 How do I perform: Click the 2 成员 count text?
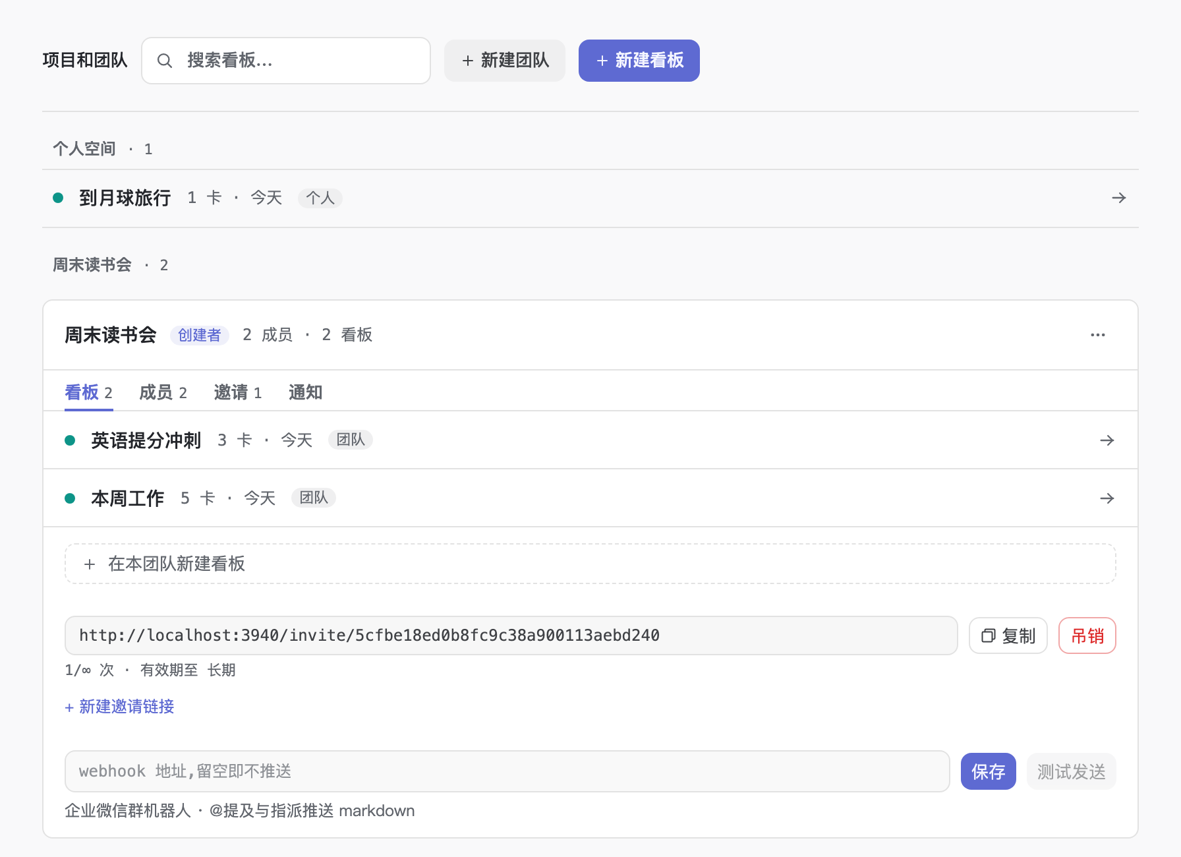267,335
